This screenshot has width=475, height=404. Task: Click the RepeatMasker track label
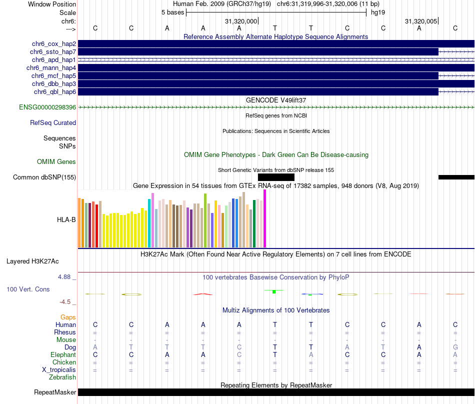coord(55,392)
